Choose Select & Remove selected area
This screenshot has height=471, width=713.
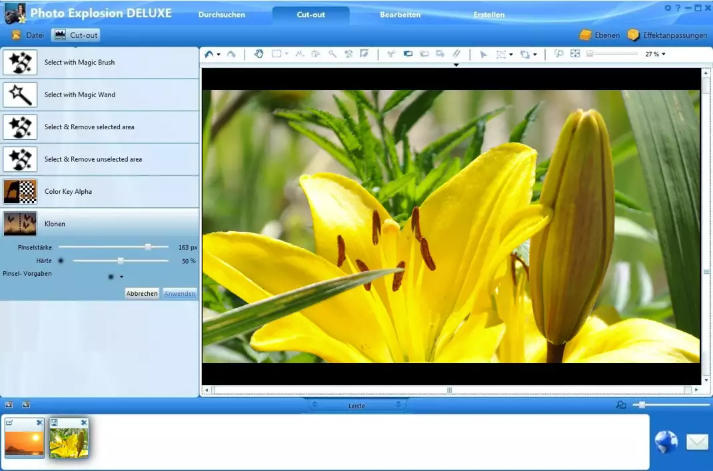[x=99, y=127]
